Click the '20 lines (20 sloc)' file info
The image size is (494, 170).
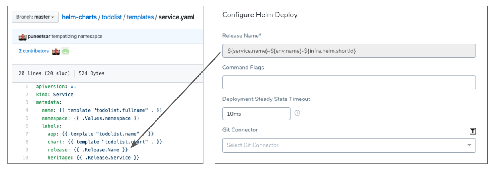point(44,73)
